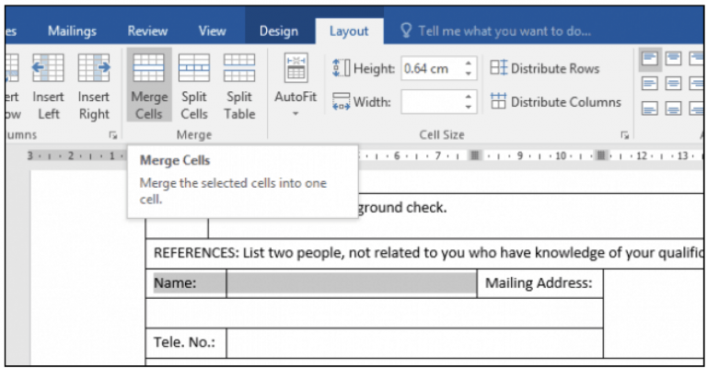Select the Split Cells tool
Screen dimensions: 707x368
pyautogui.click(x=194, y=86)
